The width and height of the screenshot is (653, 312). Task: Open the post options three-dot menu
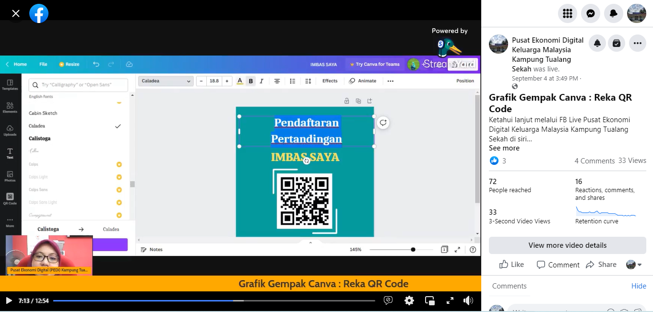pyautogui.click(x=637, y=43)
